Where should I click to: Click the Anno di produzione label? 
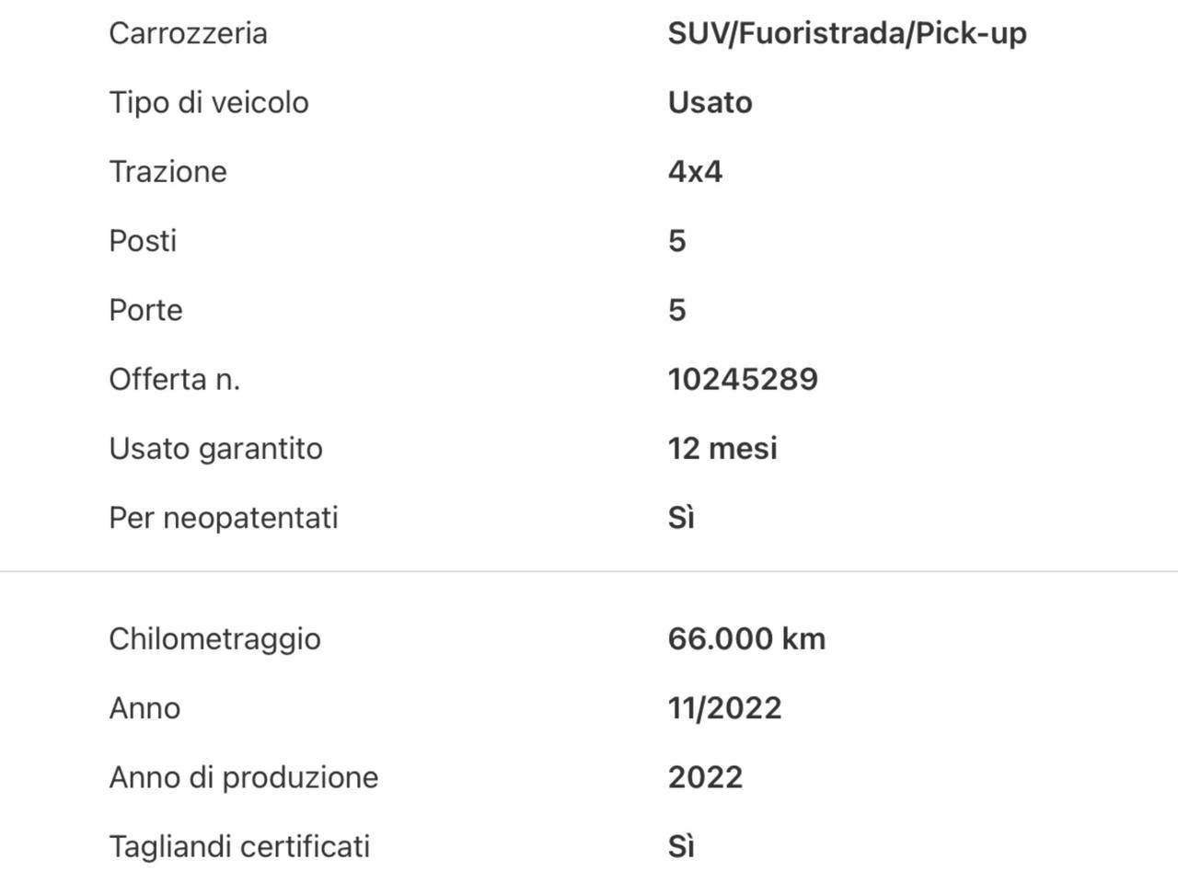coord(243,777)
